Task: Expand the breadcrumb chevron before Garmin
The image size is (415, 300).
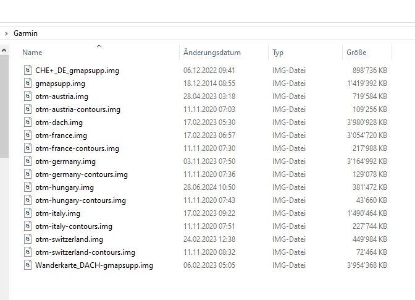Action: 6,33
